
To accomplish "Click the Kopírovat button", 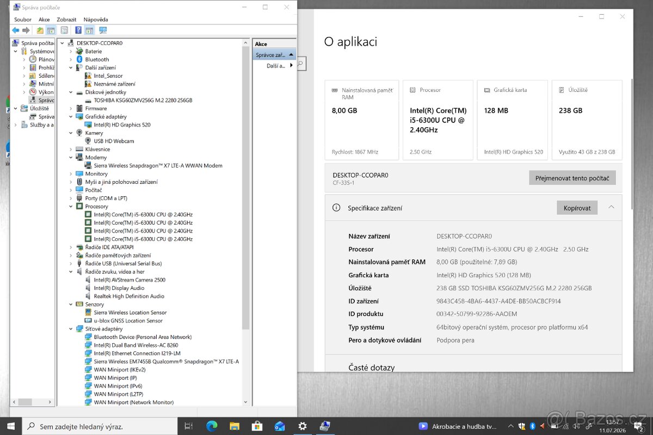I will 577,208.
